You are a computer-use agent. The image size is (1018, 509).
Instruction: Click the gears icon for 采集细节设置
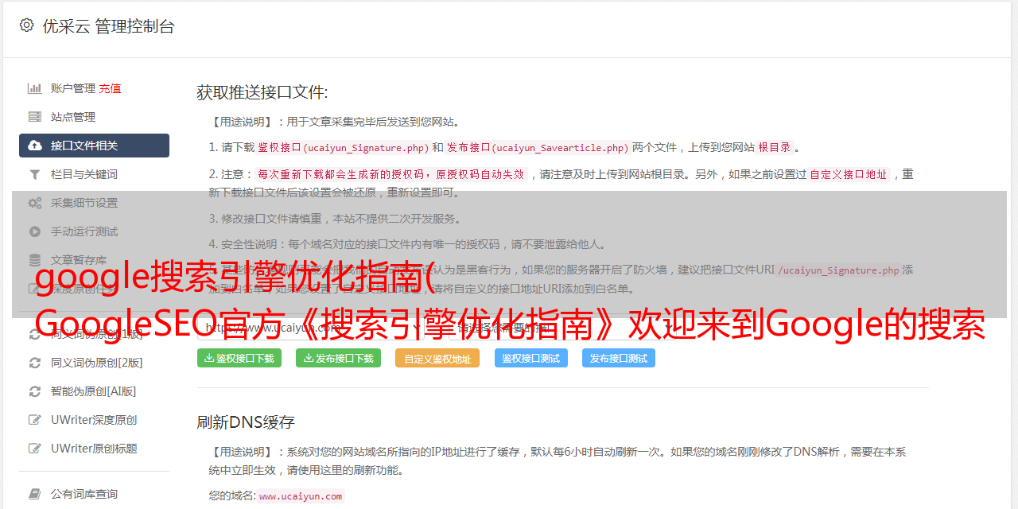point(35,203)
